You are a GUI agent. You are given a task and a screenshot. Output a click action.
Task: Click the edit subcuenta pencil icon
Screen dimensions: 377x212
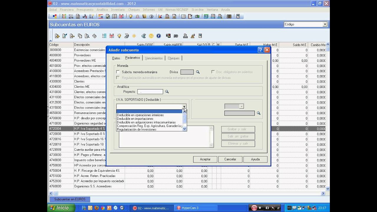tap(65, 36)
